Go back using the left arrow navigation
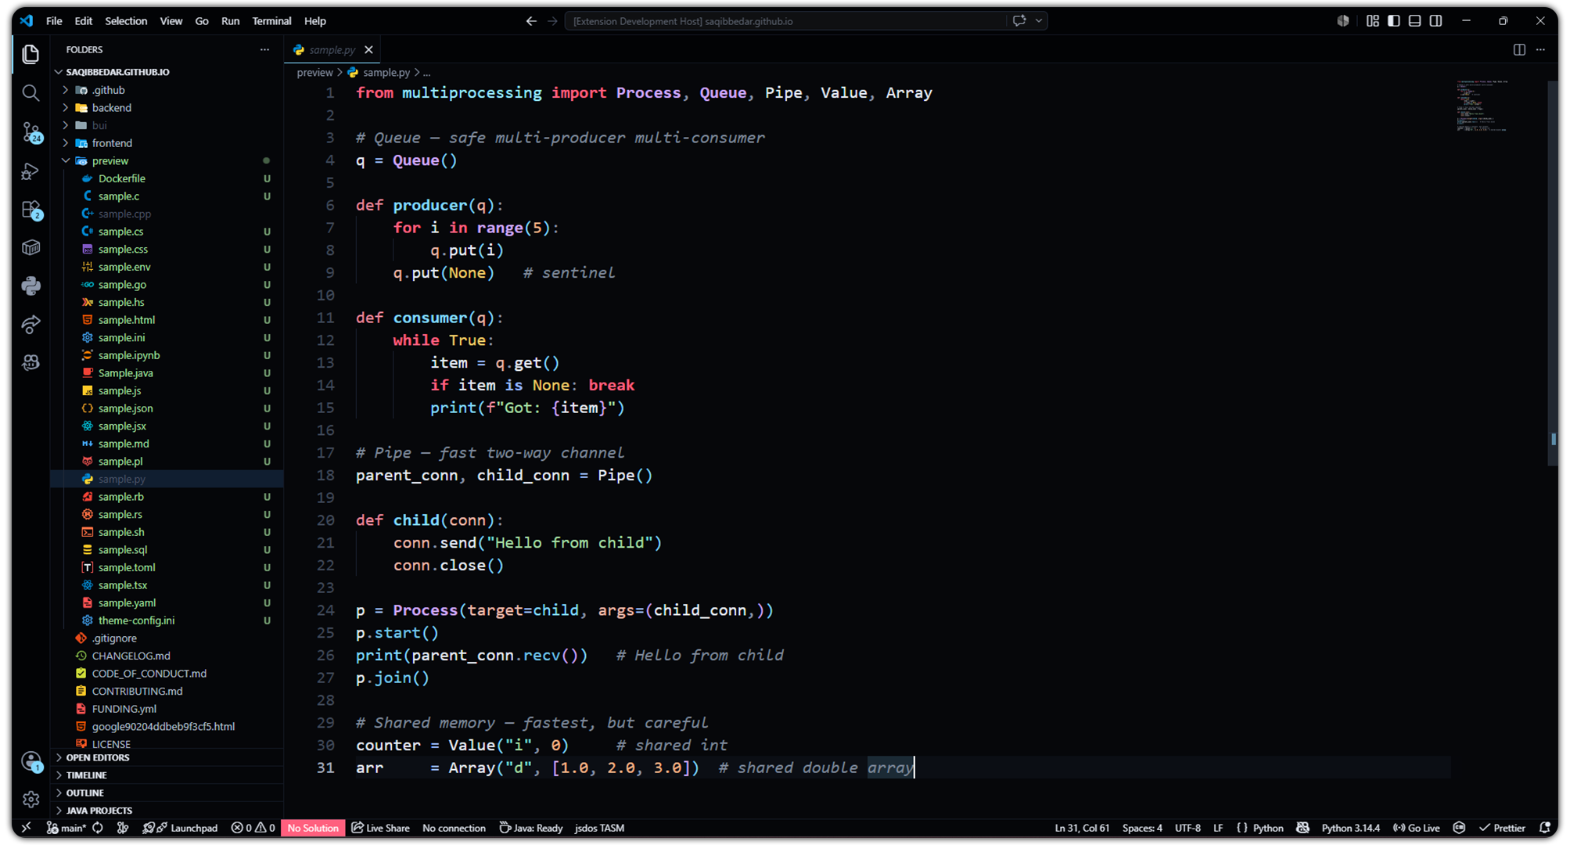The image size is (1570, 845). tap(531, 21)
